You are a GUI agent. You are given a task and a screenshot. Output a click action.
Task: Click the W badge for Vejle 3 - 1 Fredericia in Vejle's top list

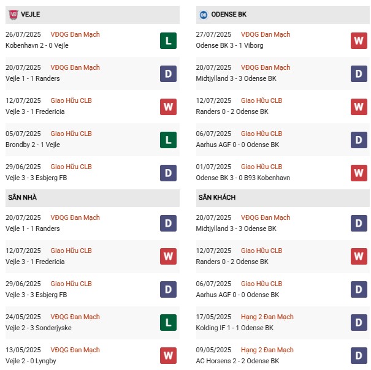168,107
